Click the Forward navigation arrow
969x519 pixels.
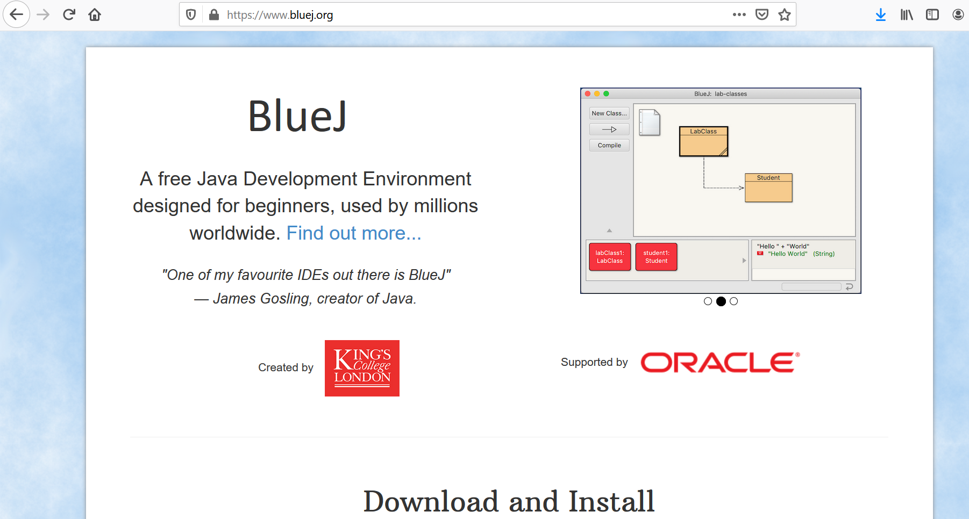(x=43, y=15)
